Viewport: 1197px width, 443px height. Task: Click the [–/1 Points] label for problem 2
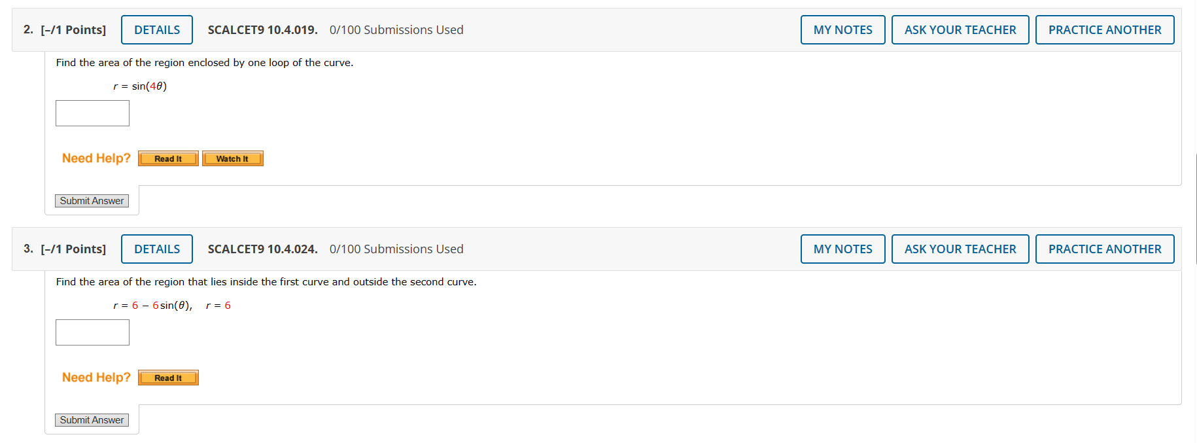tap(73, 29)
